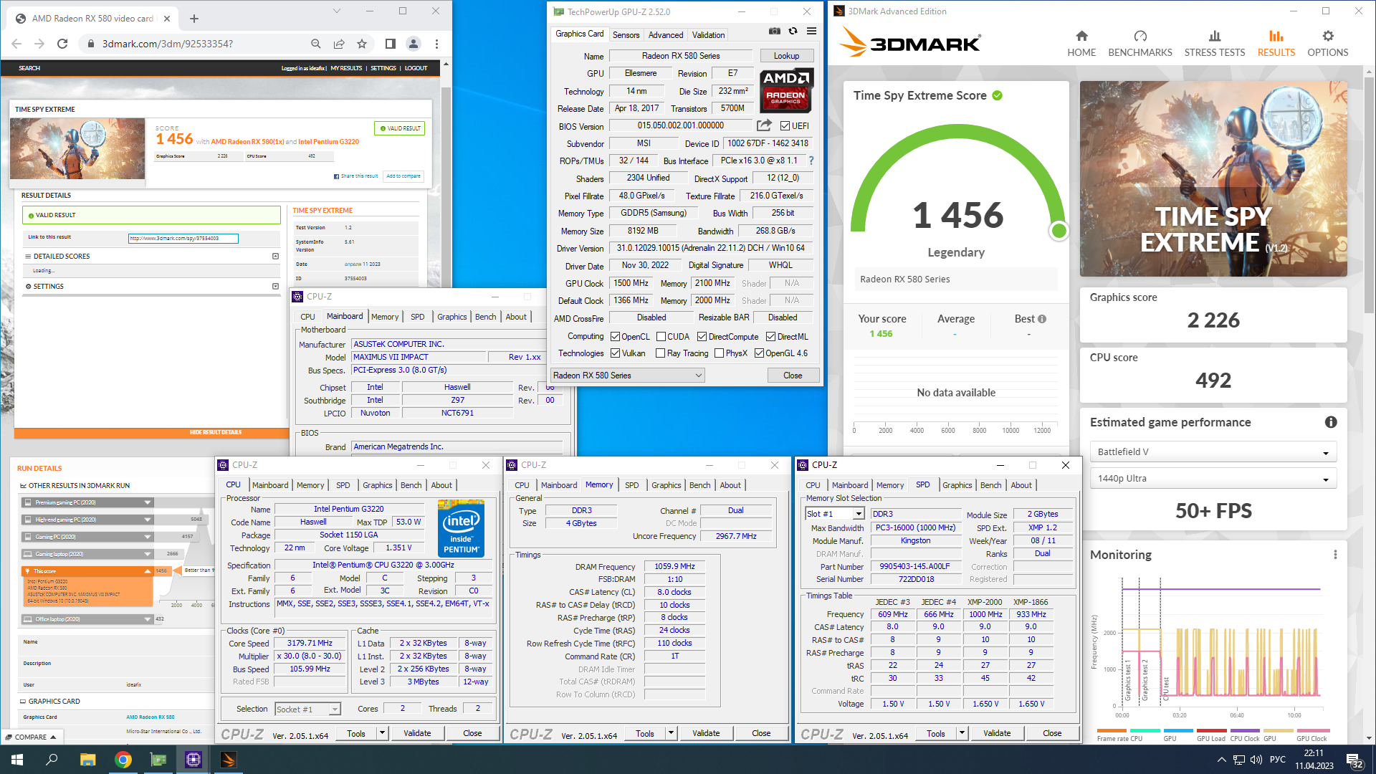The height and width of the screenshot is (774, 1376).
Task: Take GPU-Z screenshot with camera icon
Action: click(x=775, y=32)
